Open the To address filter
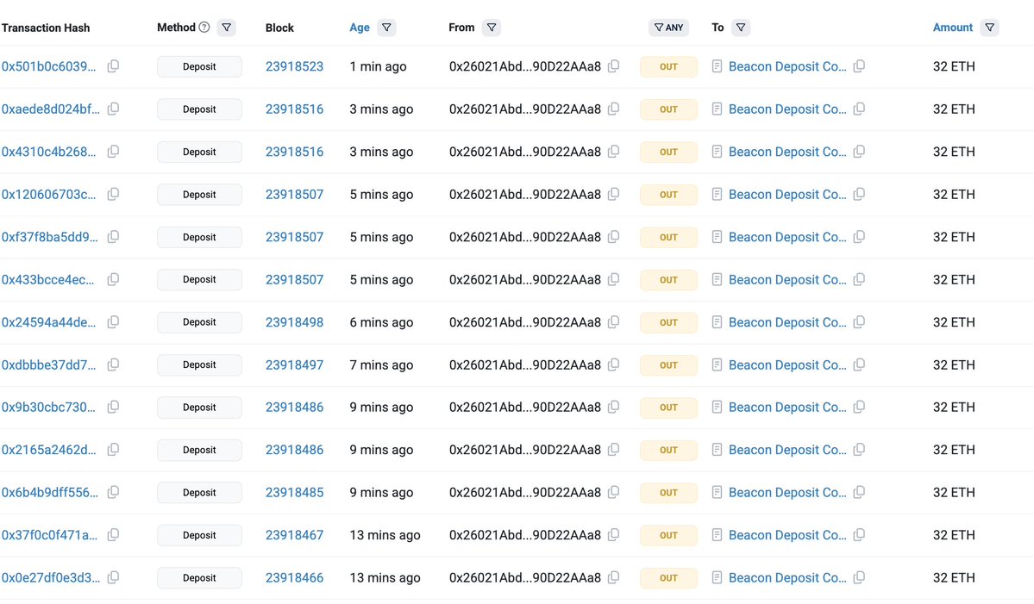The image size is (1034, 604). point(740,27)
